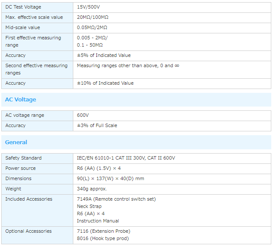Select the Second effective measuring ranges label
Image resolution: width=273 pixels, height=246 pixels.
point(36,69)
